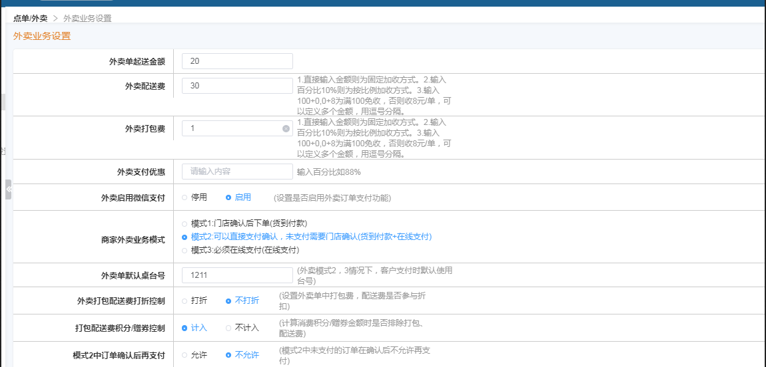Viewport: 766px width, 367px height.
Task: Expand the collapsed sidebar with the double-arrow handle
Action: (9, 189)
